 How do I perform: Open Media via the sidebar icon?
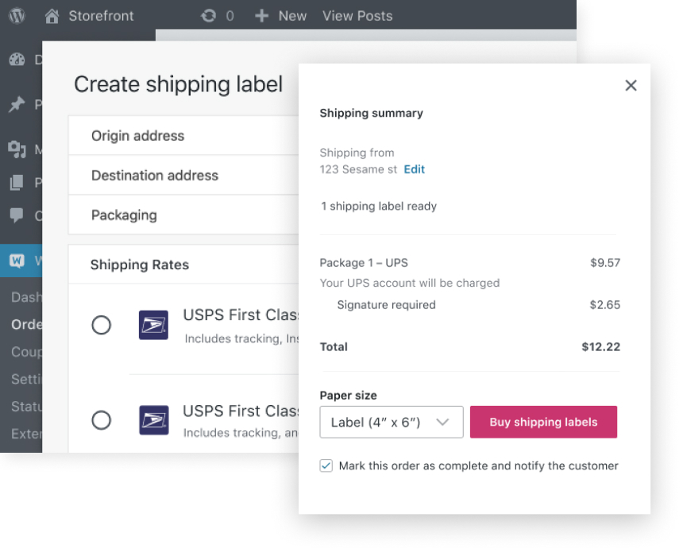[17, 149]
